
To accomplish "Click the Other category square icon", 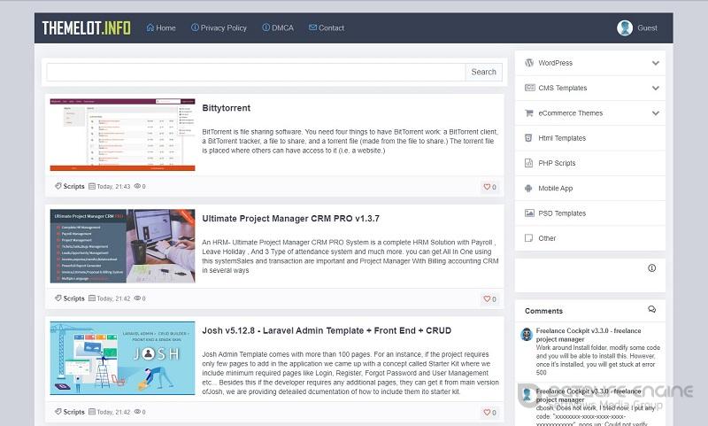I will click(528, 238).
